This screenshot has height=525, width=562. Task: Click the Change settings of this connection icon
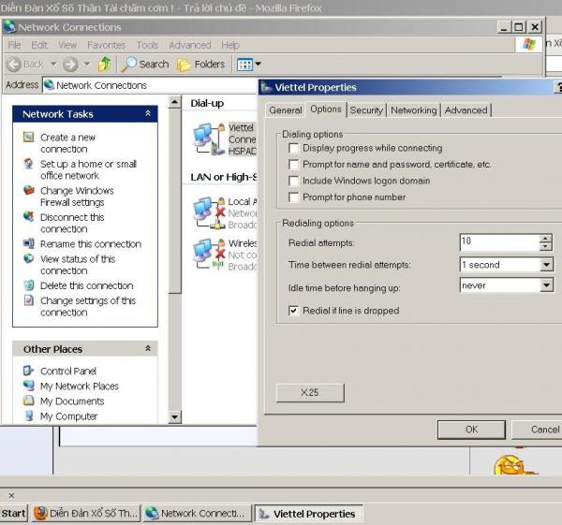click(x=29, y=300)
